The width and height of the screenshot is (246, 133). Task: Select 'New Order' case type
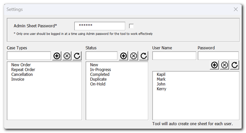[21, 65]
